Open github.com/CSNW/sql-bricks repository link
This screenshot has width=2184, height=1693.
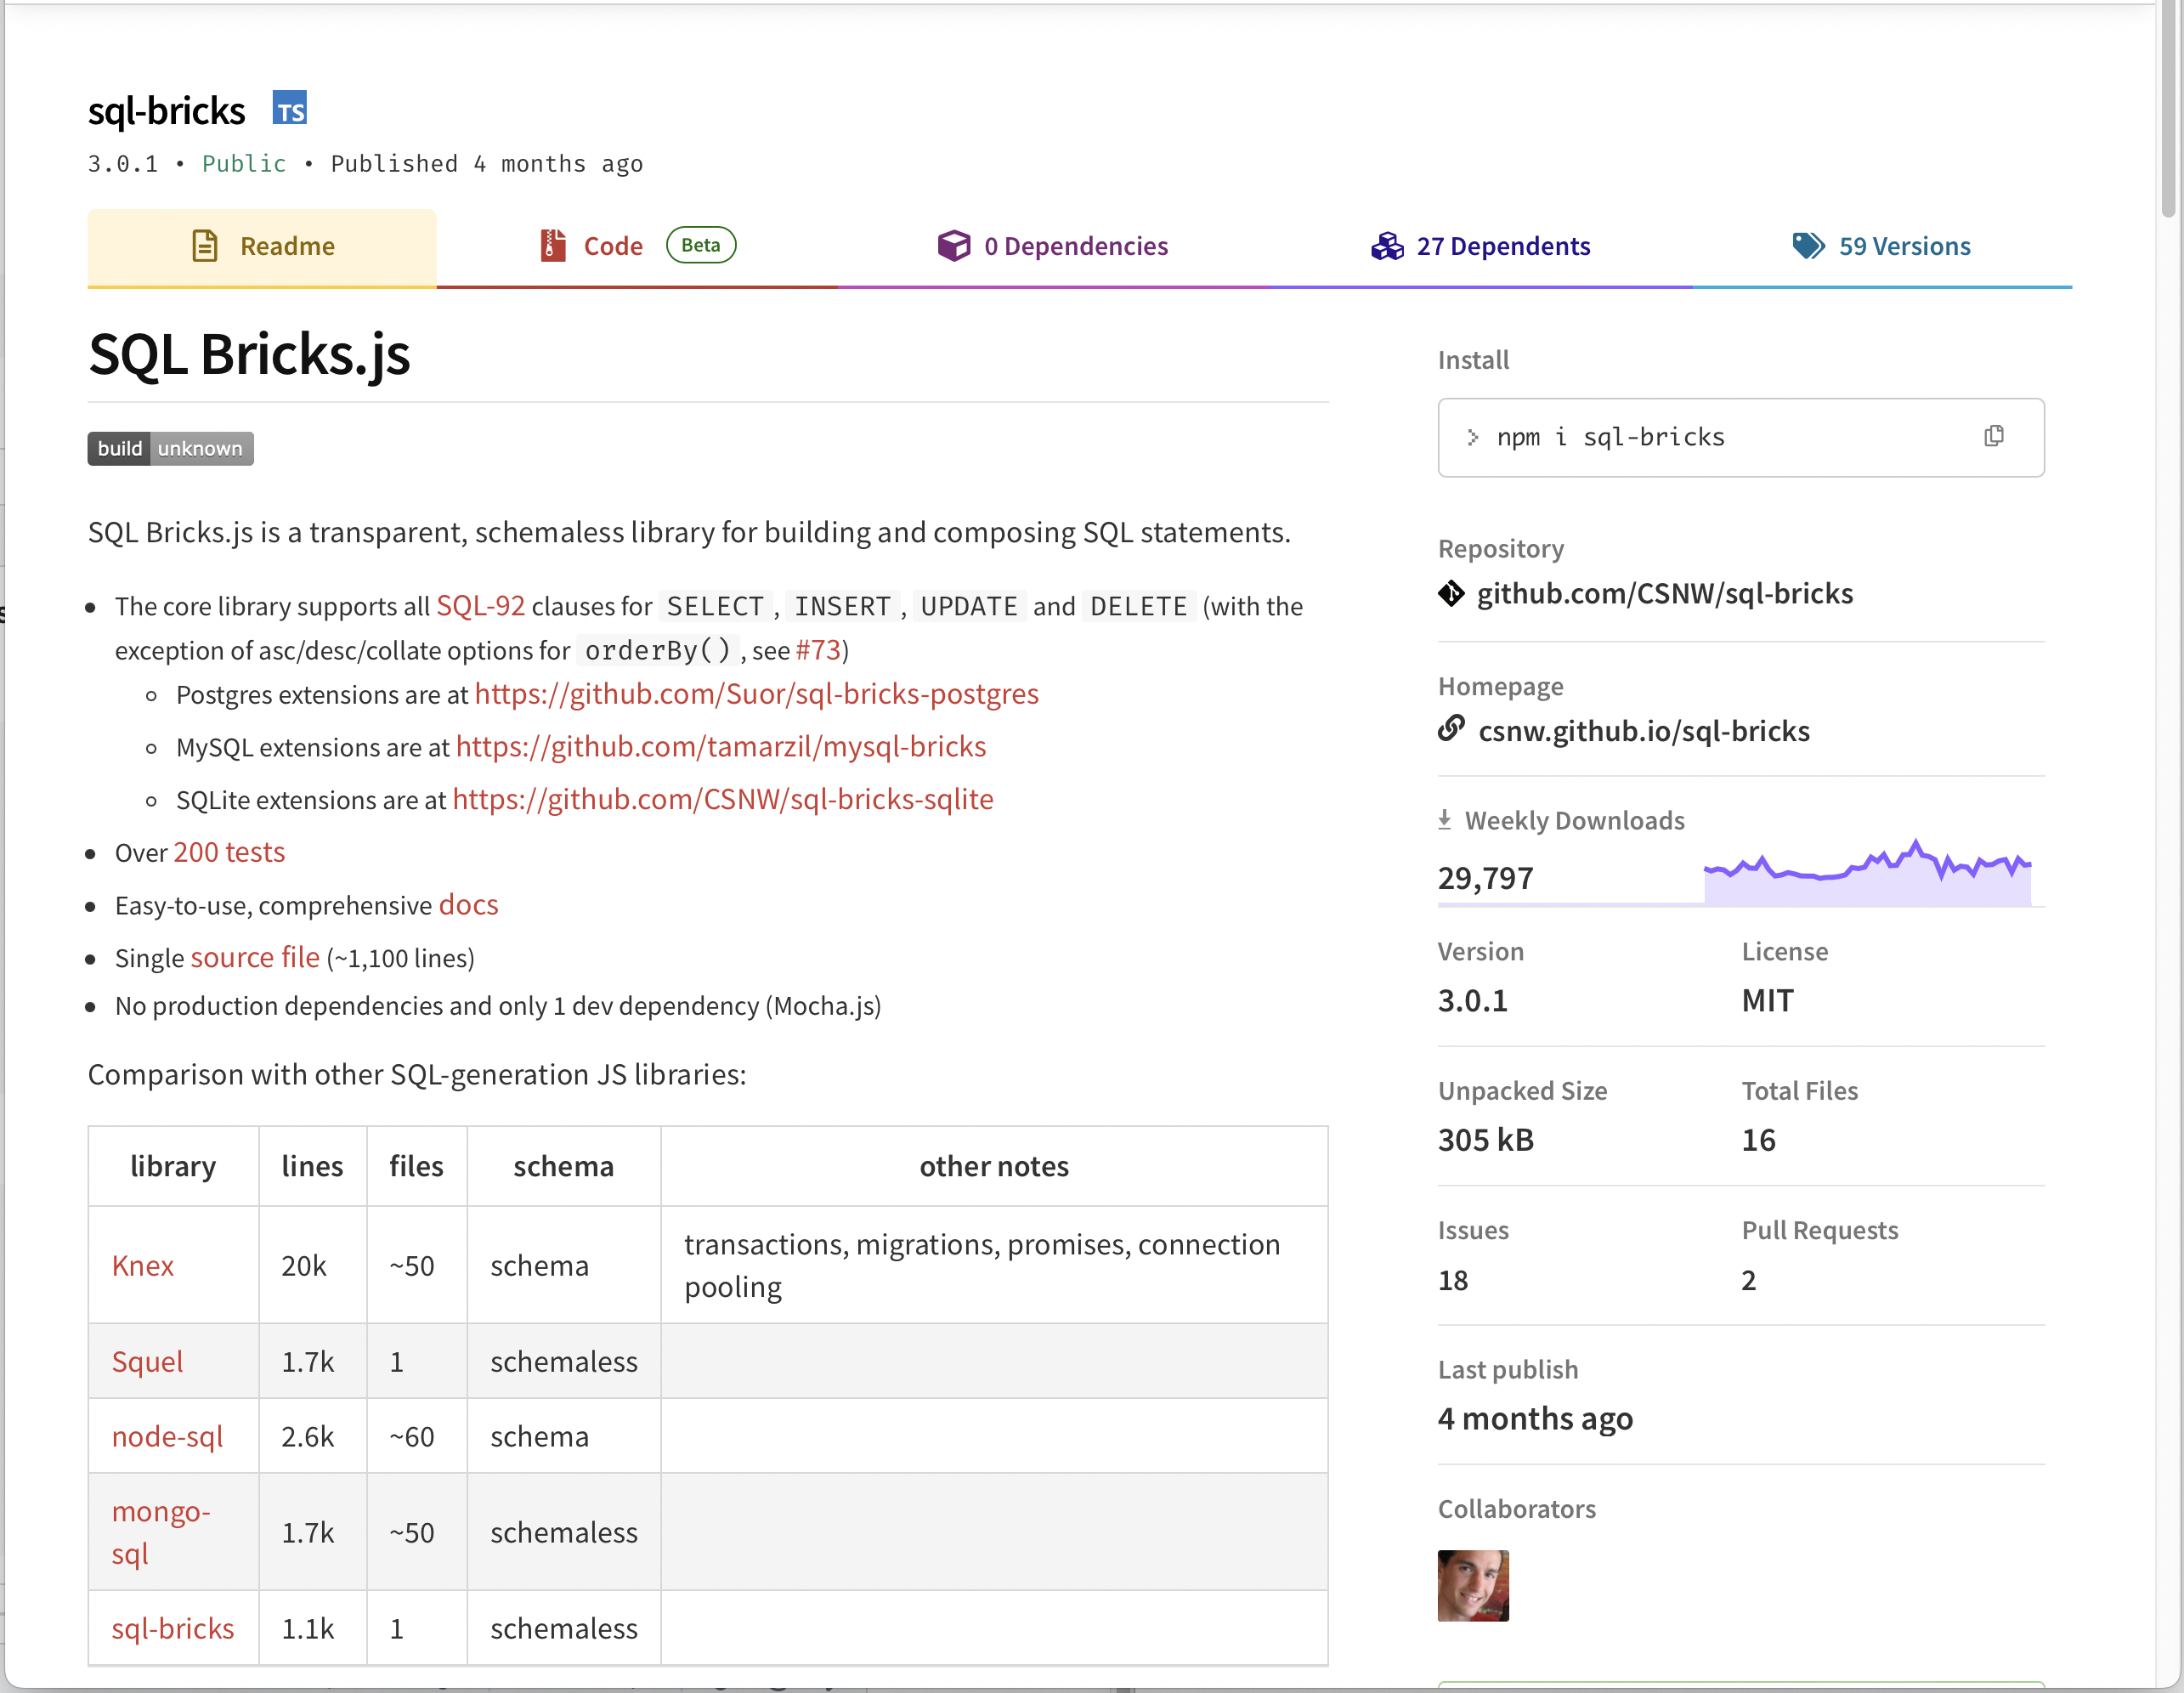[1665, 594]
